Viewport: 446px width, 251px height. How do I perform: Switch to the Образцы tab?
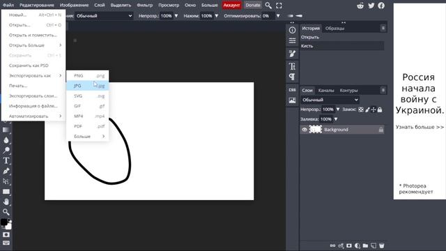tap(334, 28)
